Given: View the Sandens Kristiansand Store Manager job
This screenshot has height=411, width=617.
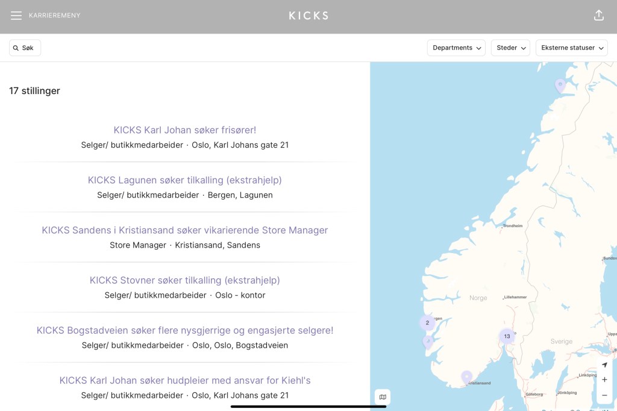Looking at the screenshot, I should click(185, 230).
